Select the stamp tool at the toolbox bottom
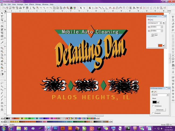This screenshot has width=175, height=131. tap(2, 110)
